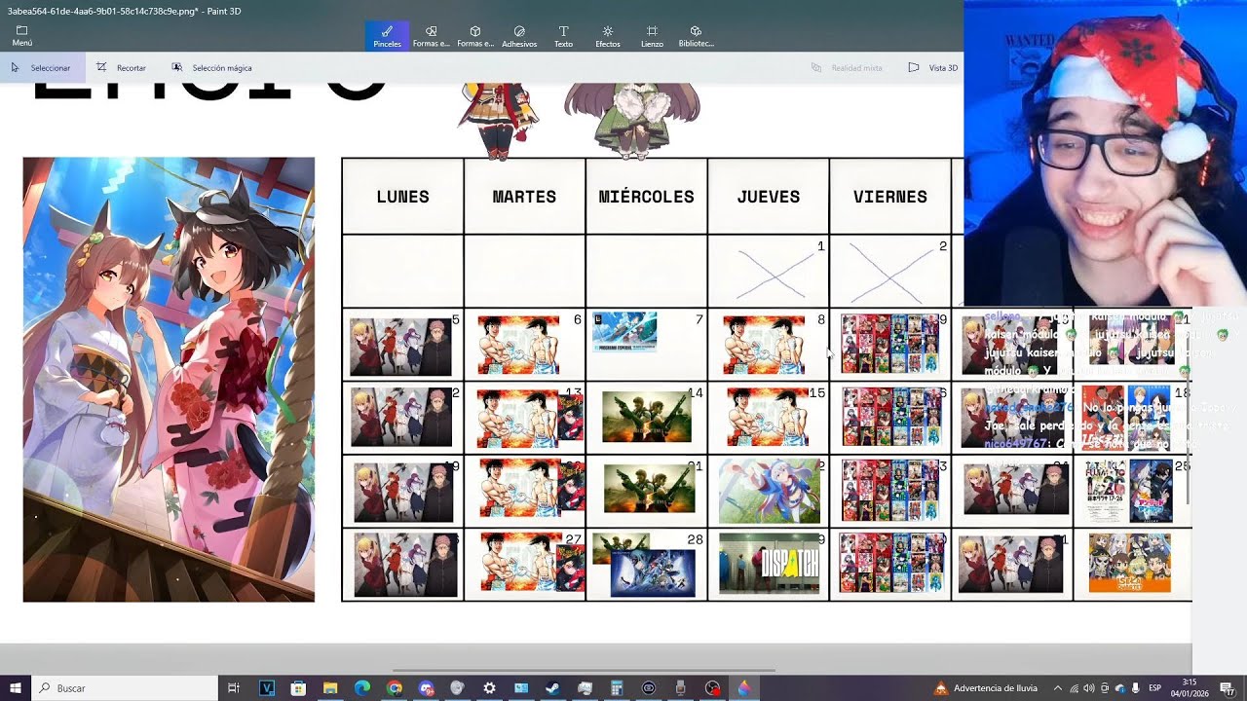
Task: Select the Programa Especial image on day 7
Action: 624,331
